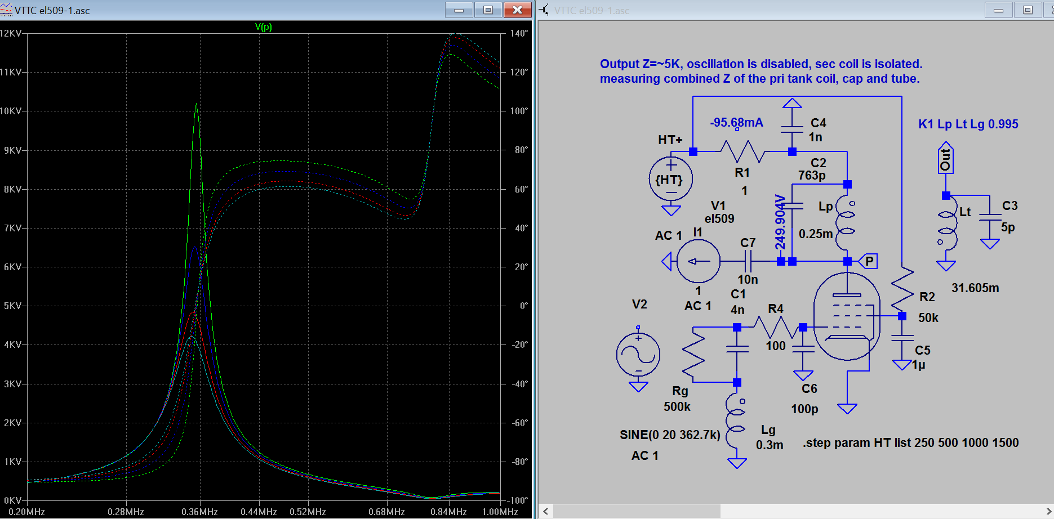This screenshot has height=519, width=1054.
Task: Click the V(p) trace label in plot
Action: tap(263, 27)
